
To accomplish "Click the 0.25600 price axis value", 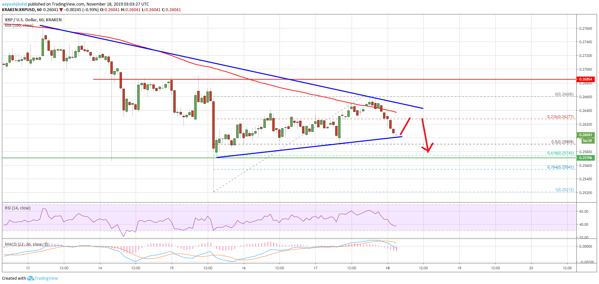I will tap(586, 166).
